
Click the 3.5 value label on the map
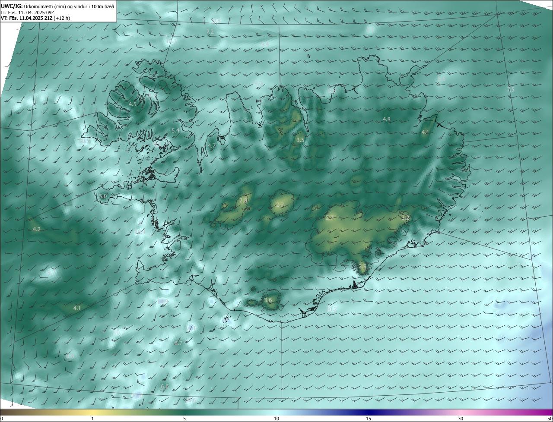pyautogui.click(x=300, y=140)
